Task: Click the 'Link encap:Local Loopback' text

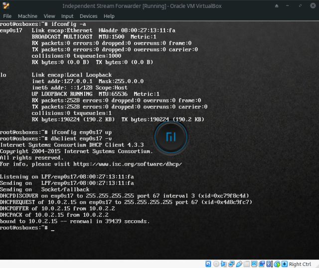Action: [x=72, y=75]
